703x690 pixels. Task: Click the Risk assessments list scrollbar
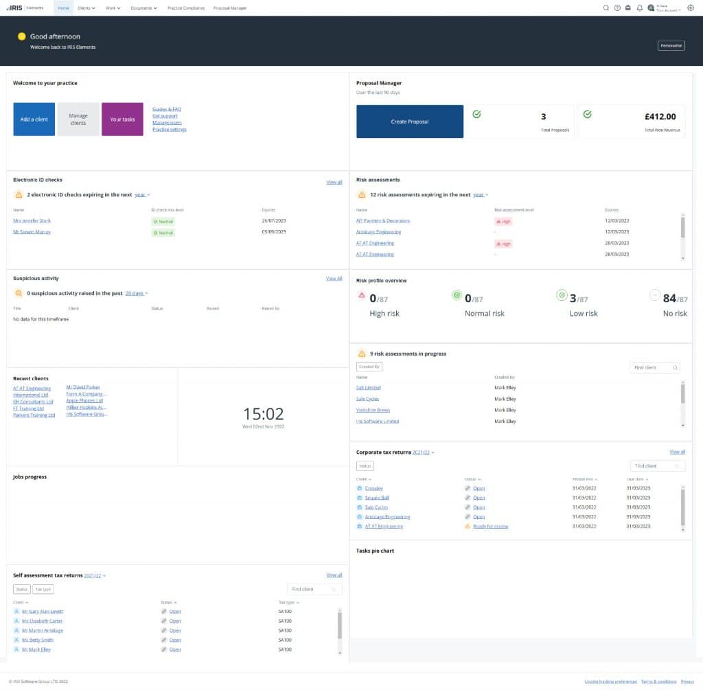[682, 227]
